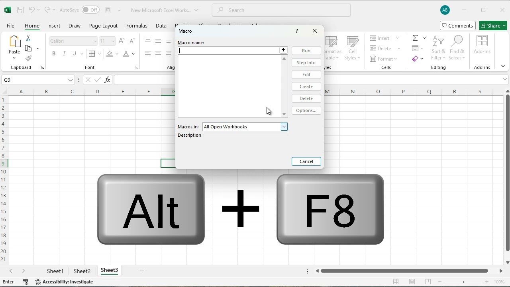This screenshot has width=510, height=287.
Task: Click the Run button
Action: click(306, 51)
